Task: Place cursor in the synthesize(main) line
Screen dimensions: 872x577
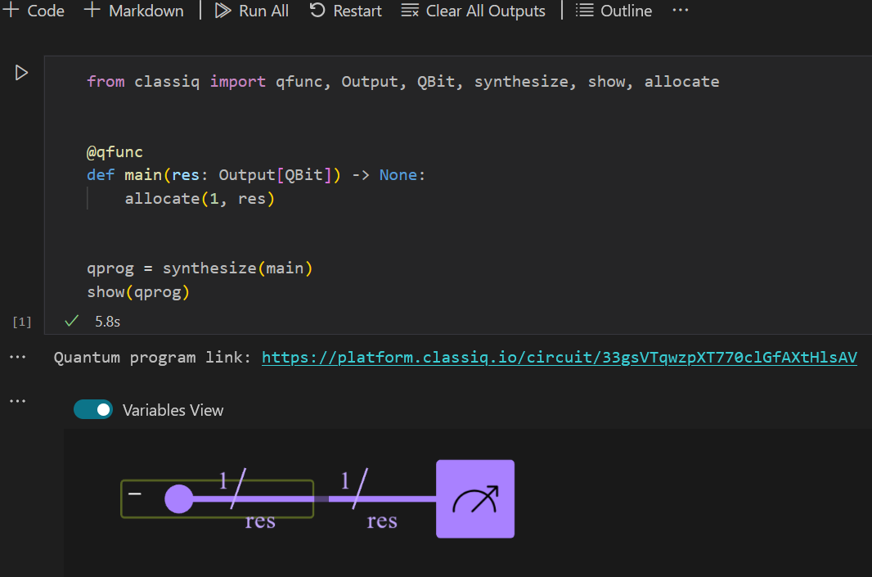Action: (200, 268)
